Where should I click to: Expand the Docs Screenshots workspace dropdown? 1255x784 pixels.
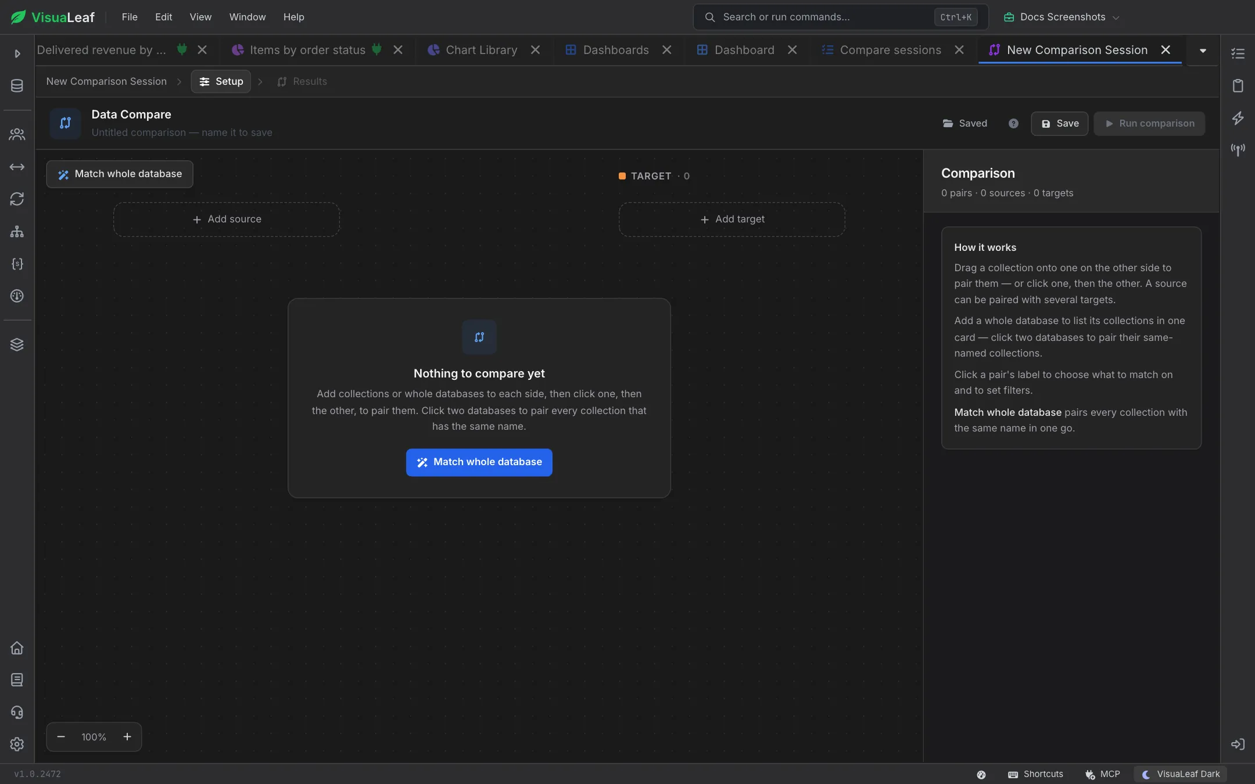pyautogui.click(x=1061, y=17)
